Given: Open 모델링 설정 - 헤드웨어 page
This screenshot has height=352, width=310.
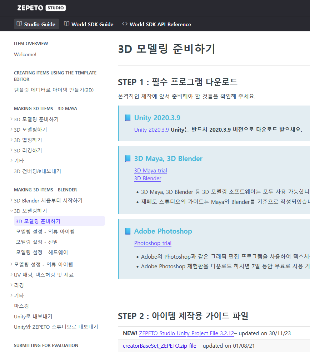Looking at the screenshot, I should coord(42,252).
